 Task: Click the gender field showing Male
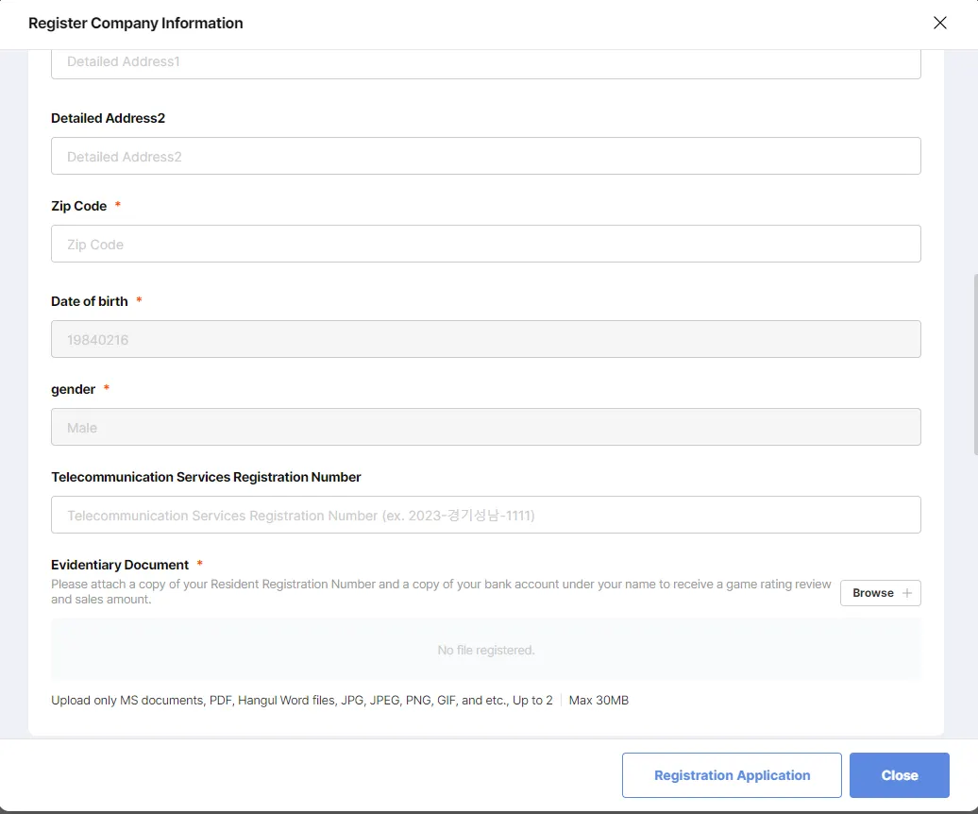(x=485, y=427)
